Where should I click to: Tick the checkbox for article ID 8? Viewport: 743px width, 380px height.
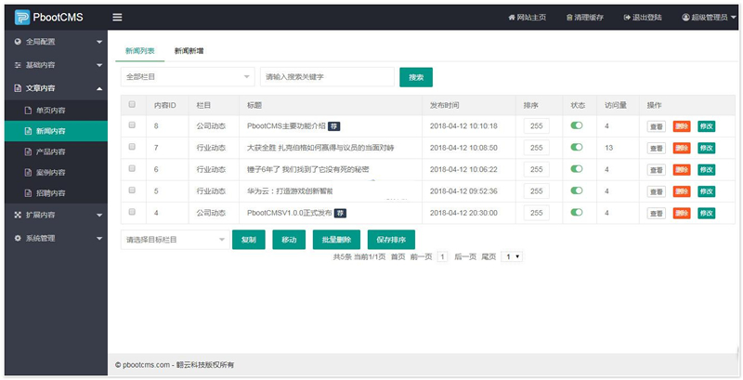click(132, 124)
